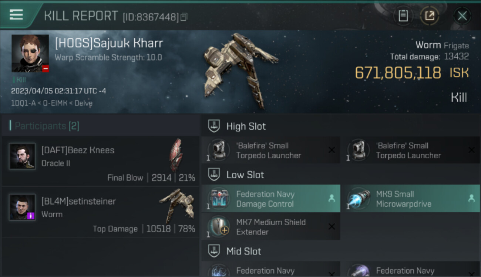This screenshot has height=277, width=481.
Task: Close the kill report window
Action: [462, 16]
